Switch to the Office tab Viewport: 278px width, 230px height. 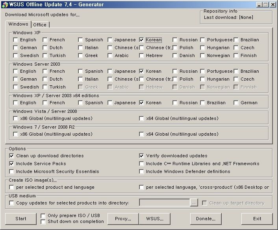tap(40, 25)
